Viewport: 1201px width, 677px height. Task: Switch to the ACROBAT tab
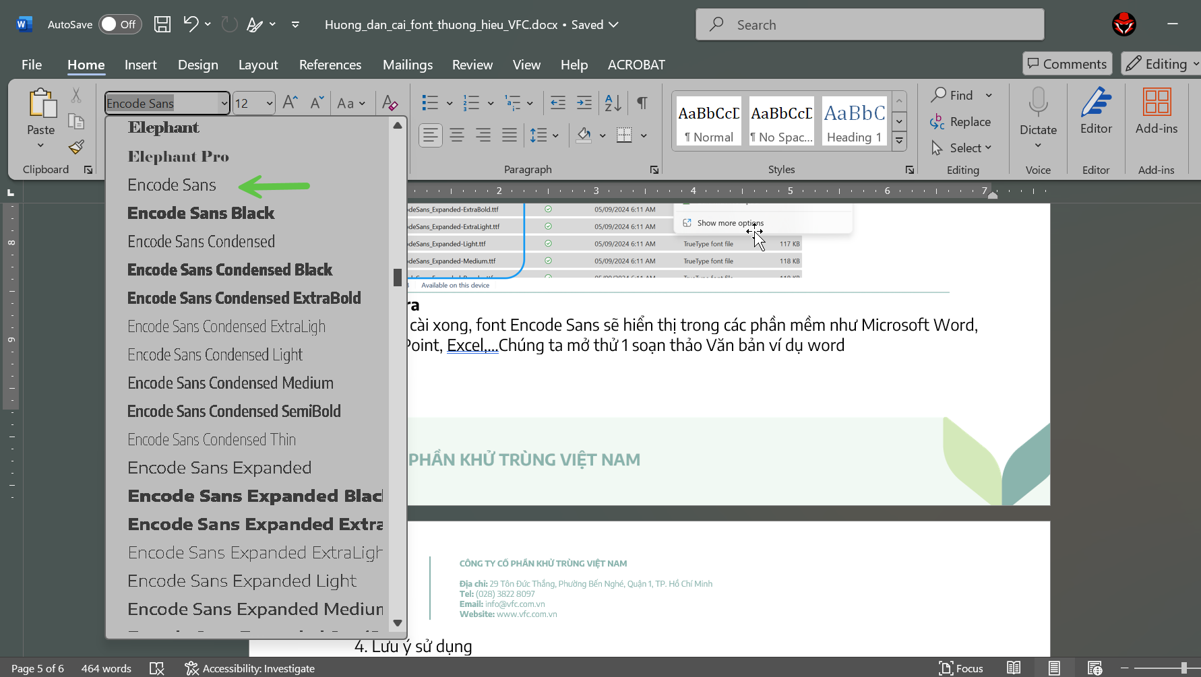coord(636,65)
